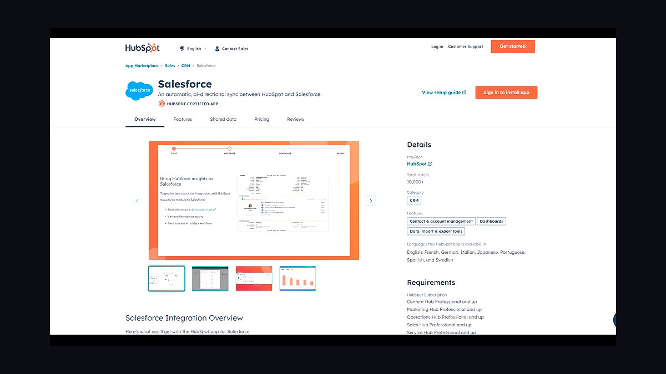This screenshot has height=374, width=666.
Task: Open the HubSpot provider link
Action: (417, 164)
